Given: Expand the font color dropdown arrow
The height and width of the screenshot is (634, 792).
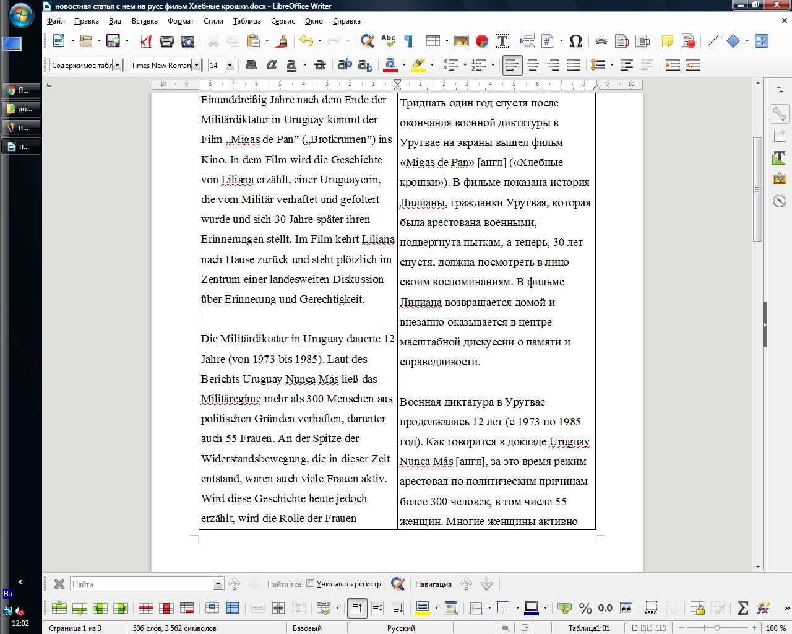Looking at the screenshot, I should tap(404, 65).
